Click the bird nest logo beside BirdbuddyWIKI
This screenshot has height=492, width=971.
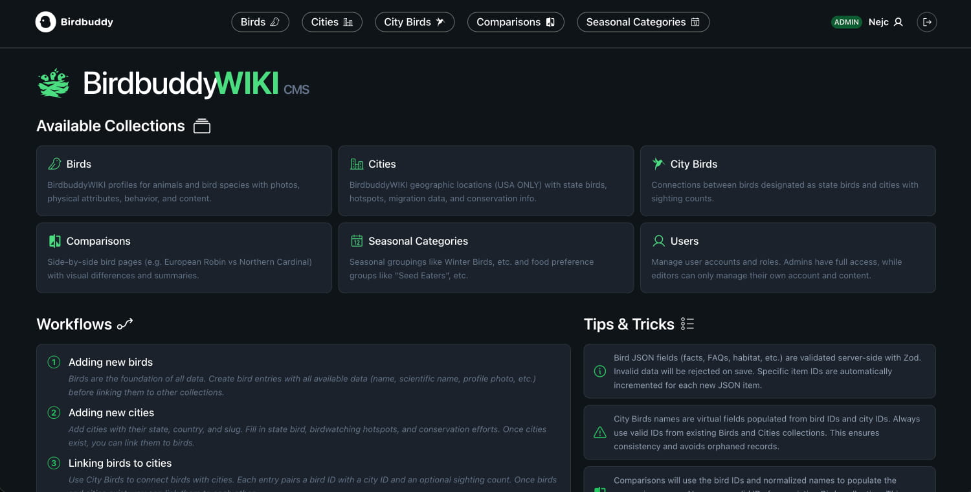pyautogui.click(x=54, y=84)
